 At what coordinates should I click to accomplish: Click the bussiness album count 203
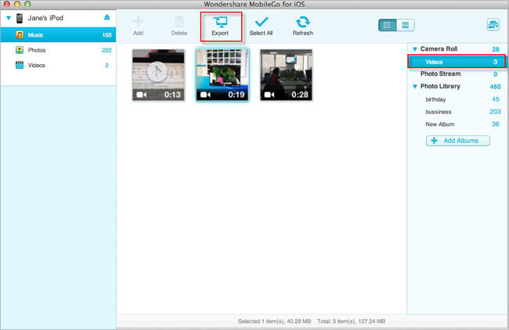pos(495,112)
